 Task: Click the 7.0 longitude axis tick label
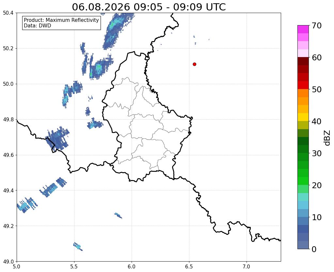point(247,266)
